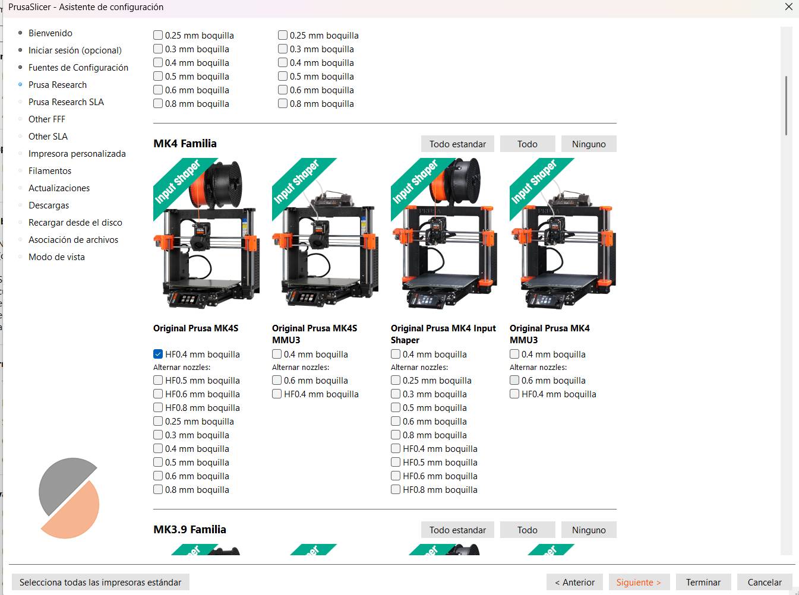
Task: Enable HF0.4 mm boquilla for MK4S MMU3
Action: [277, 394]
